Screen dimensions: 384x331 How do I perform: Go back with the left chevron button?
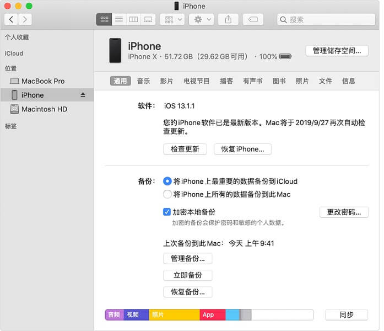[x=11, y=19]
